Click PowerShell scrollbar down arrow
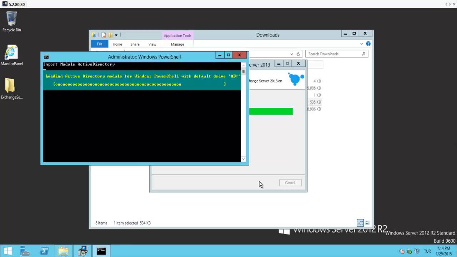Screen dimensions: 457x257 tap(243, 159)
